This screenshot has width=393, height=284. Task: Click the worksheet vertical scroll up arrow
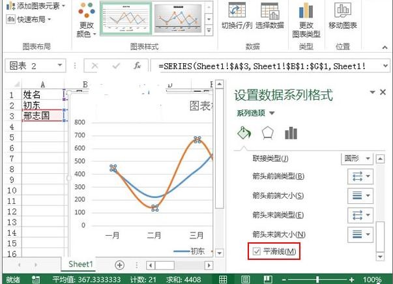(x=219, y=84)
